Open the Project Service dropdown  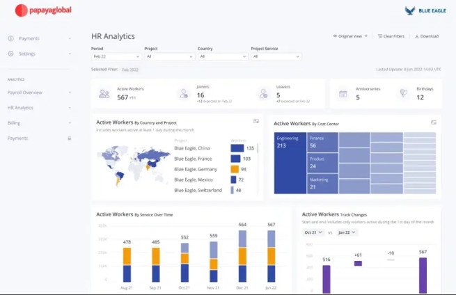point(276,56)
